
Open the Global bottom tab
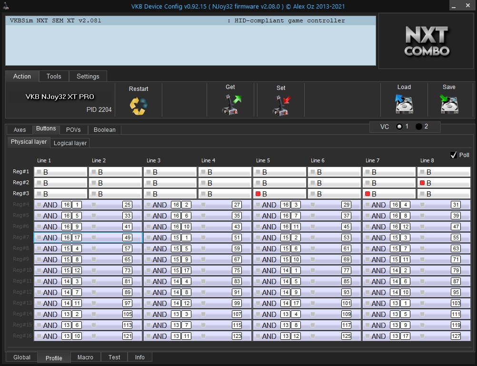tap(22, 357)
